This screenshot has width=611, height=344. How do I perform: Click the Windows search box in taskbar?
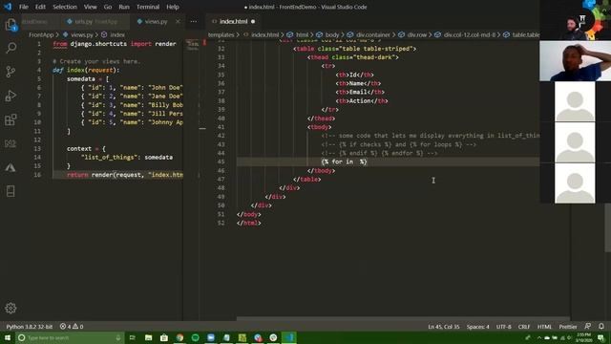point(70,337)
